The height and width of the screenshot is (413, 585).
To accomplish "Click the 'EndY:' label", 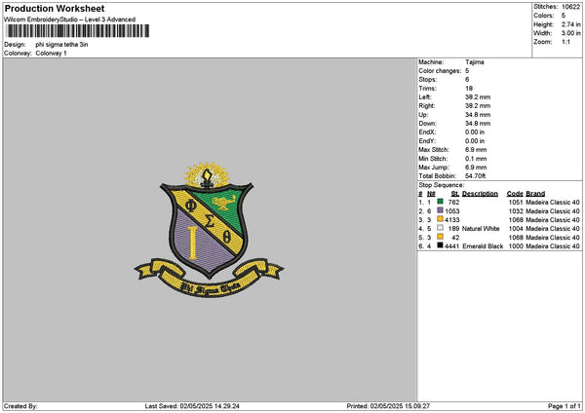I will coord(427,141).
